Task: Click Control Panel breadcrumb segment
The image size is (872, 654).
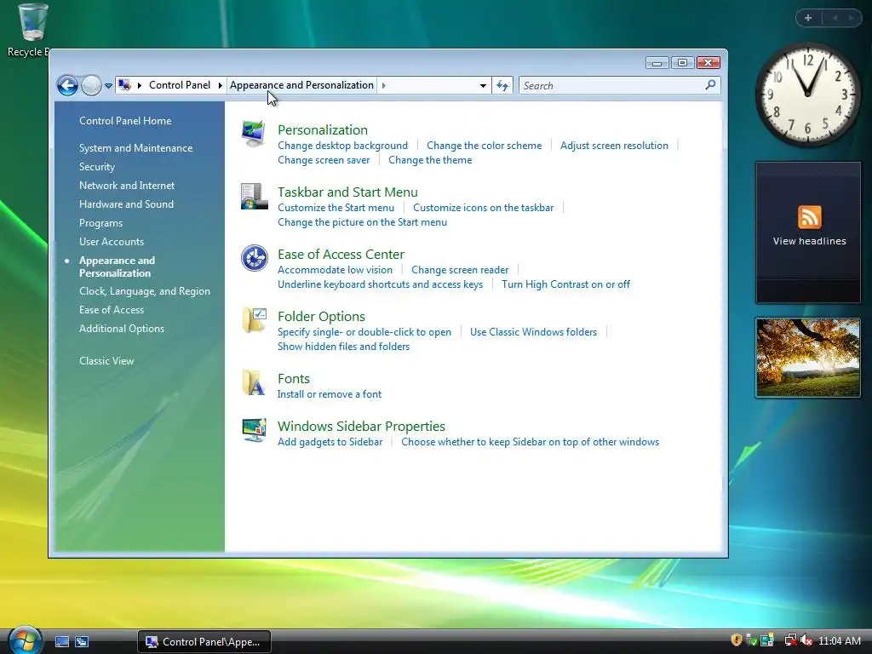Action: (x=180, y=85)
